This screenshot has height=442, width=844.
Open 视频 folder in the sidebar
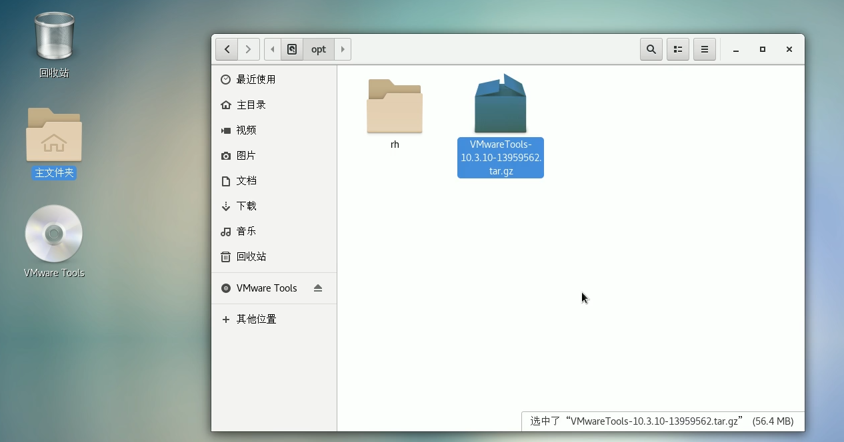pos(274,130)
